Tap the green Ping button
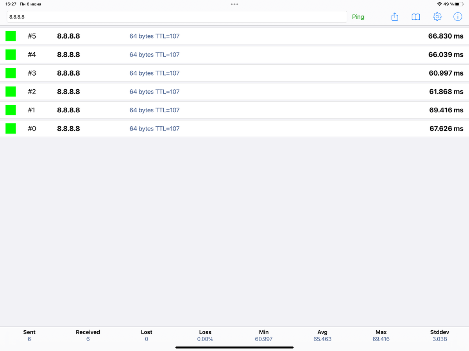 [358, 17]
